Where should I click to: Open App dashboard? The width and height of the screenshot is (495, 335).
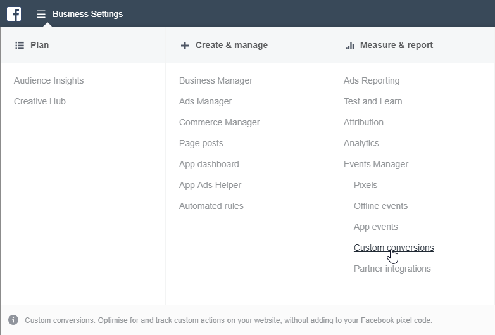pyautogui.click(x=209, y=164)
